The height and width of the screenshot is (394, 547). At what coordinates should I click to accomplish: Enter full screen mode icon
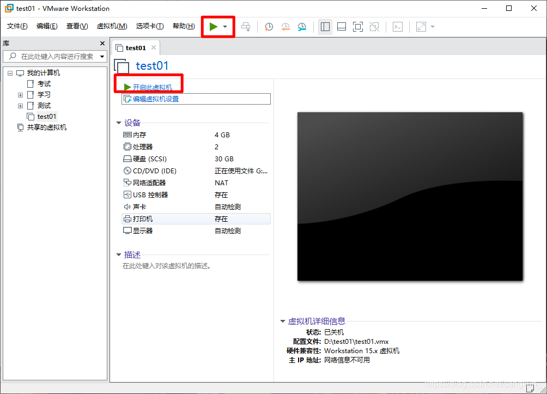click(x=358, y=27)
